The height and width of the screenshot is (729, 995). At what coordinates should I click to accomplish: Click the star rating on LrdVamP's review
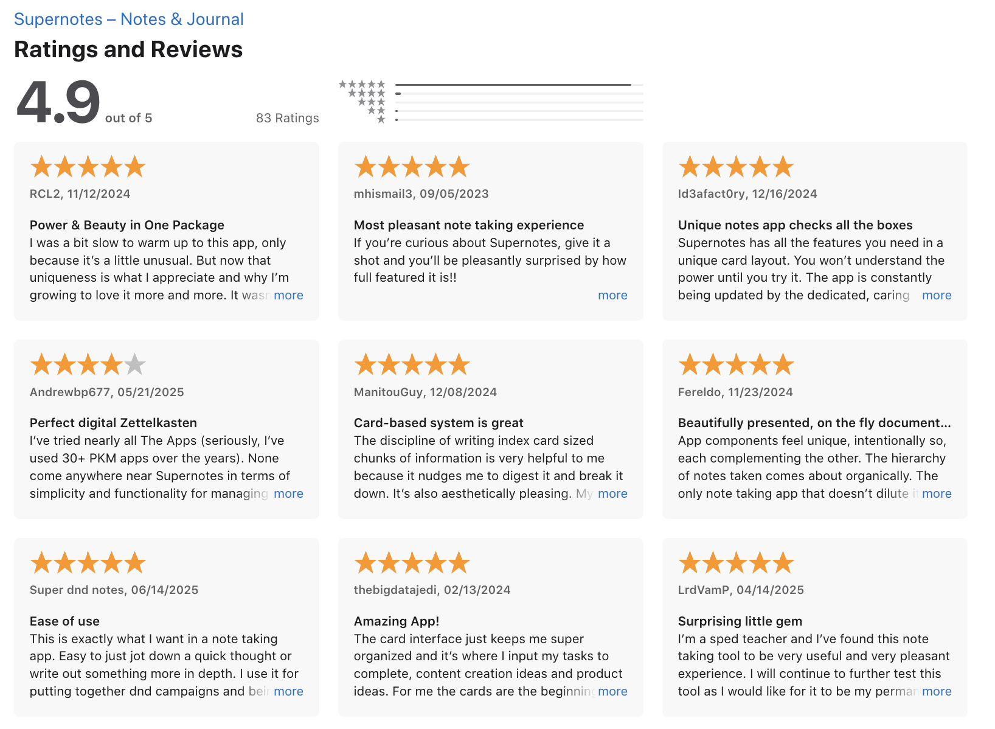pos(737,563)
